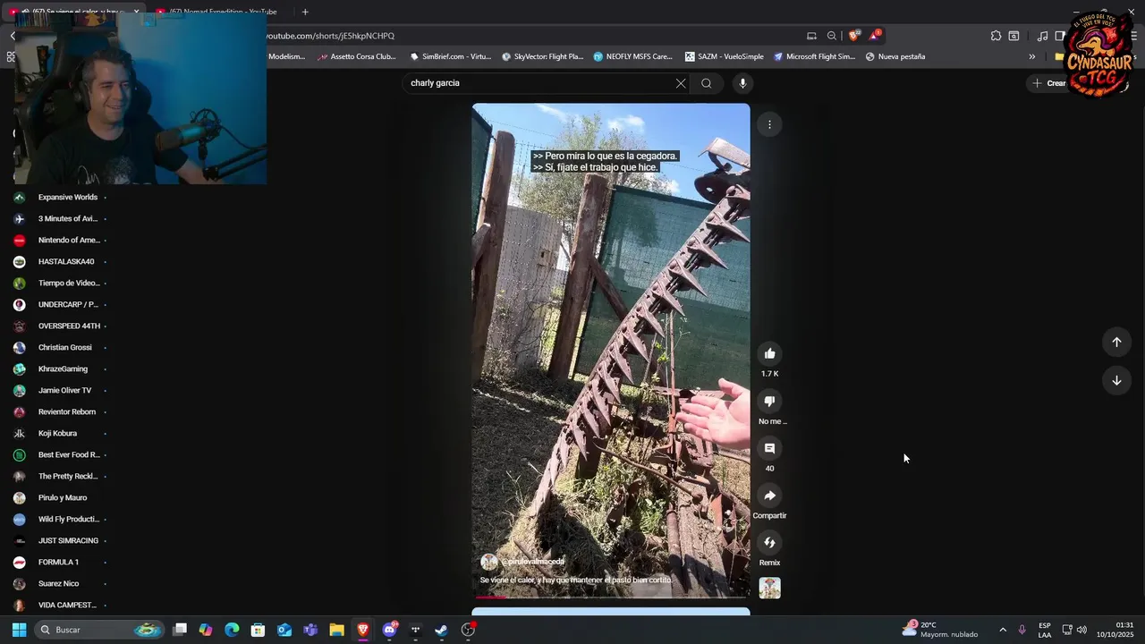Open Brave Shields lion icon
The height and width of the screenshot is (644, 1145).
pos(853,36)
